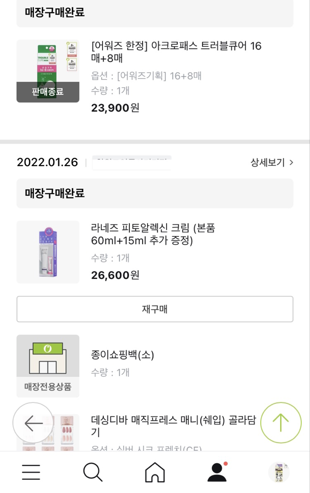310x493 pixels.
Task: Tap the 26,600원 price of the 라네즈 cream
Action: point(115,275)
